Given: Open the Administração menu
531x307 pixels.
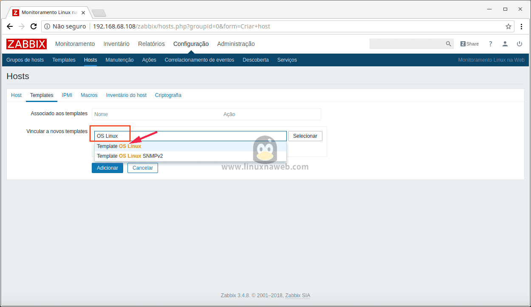Looking at the screenshot, I should point(236,44).
